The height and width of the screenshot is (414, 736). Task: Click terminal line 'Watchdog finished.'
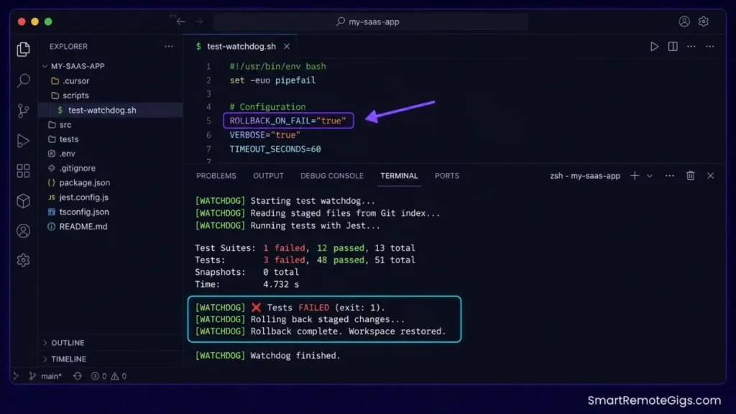tap(267, 355)
